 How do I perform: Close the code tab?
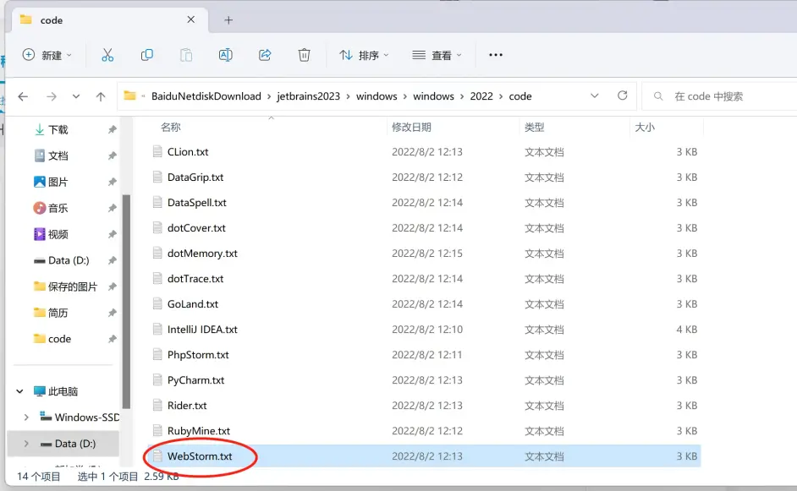coord(190,19)
